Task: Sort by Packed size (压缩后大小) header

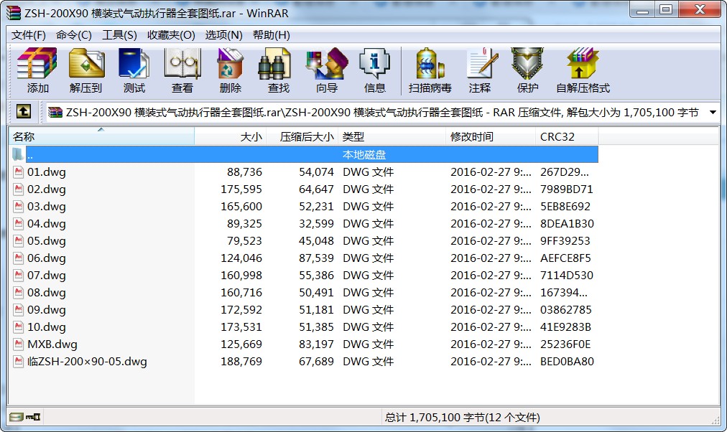Action: tap(302, 136)
